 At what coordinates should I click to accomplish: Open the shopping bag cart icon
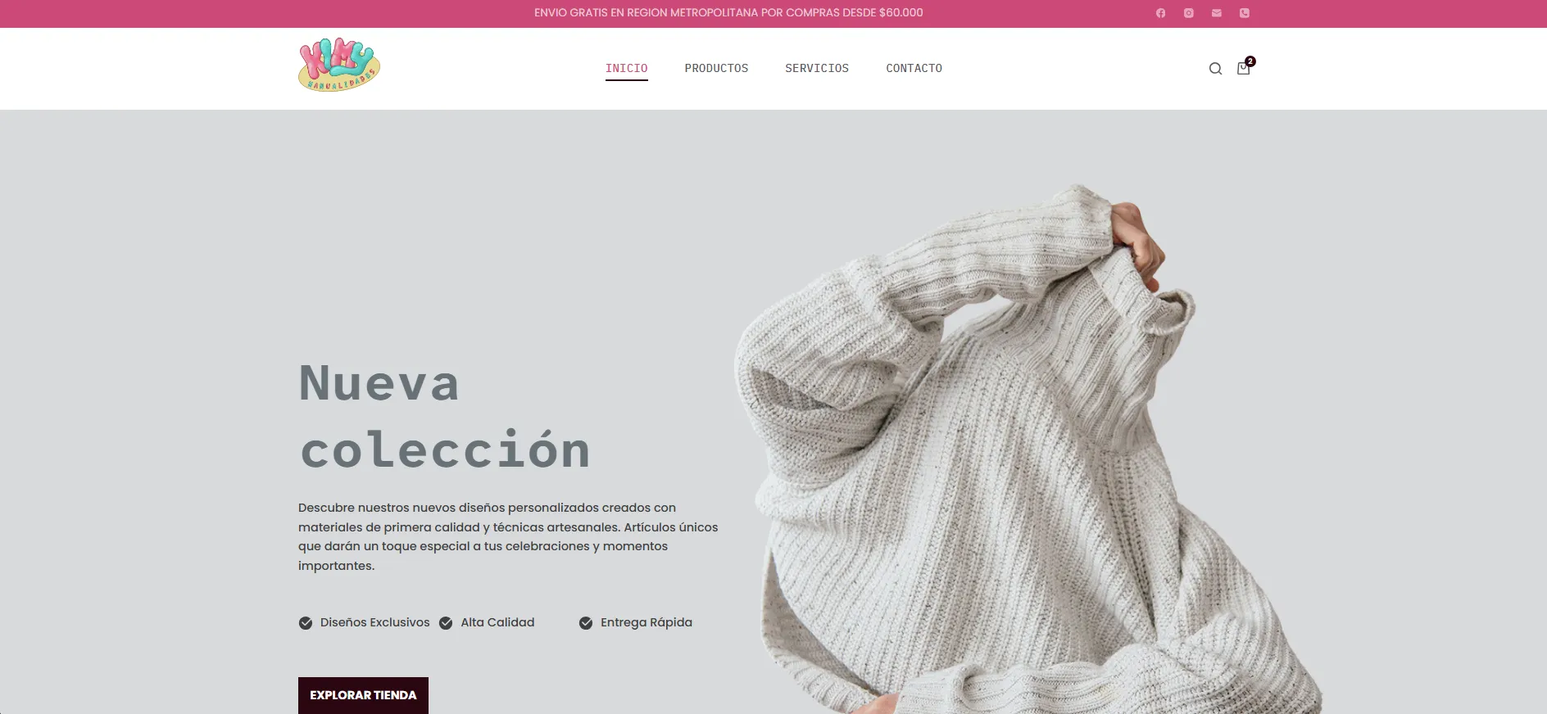pyautogui.click(x=1243, y=69)
